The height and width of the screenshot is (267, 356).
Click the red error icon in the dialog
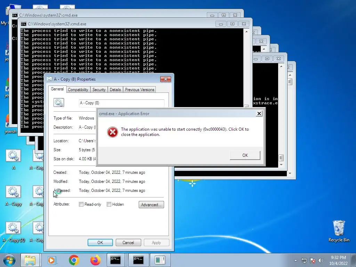(113, 132)
